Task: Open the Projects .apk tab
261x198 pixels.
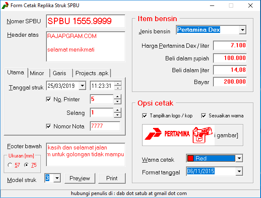Action: (92, 73)
